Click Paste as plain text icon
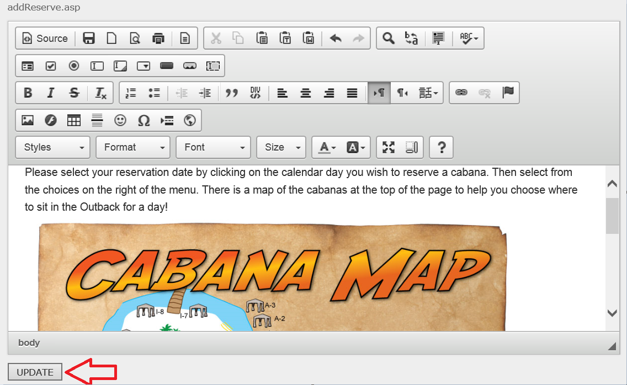 [x=285, y=39]
